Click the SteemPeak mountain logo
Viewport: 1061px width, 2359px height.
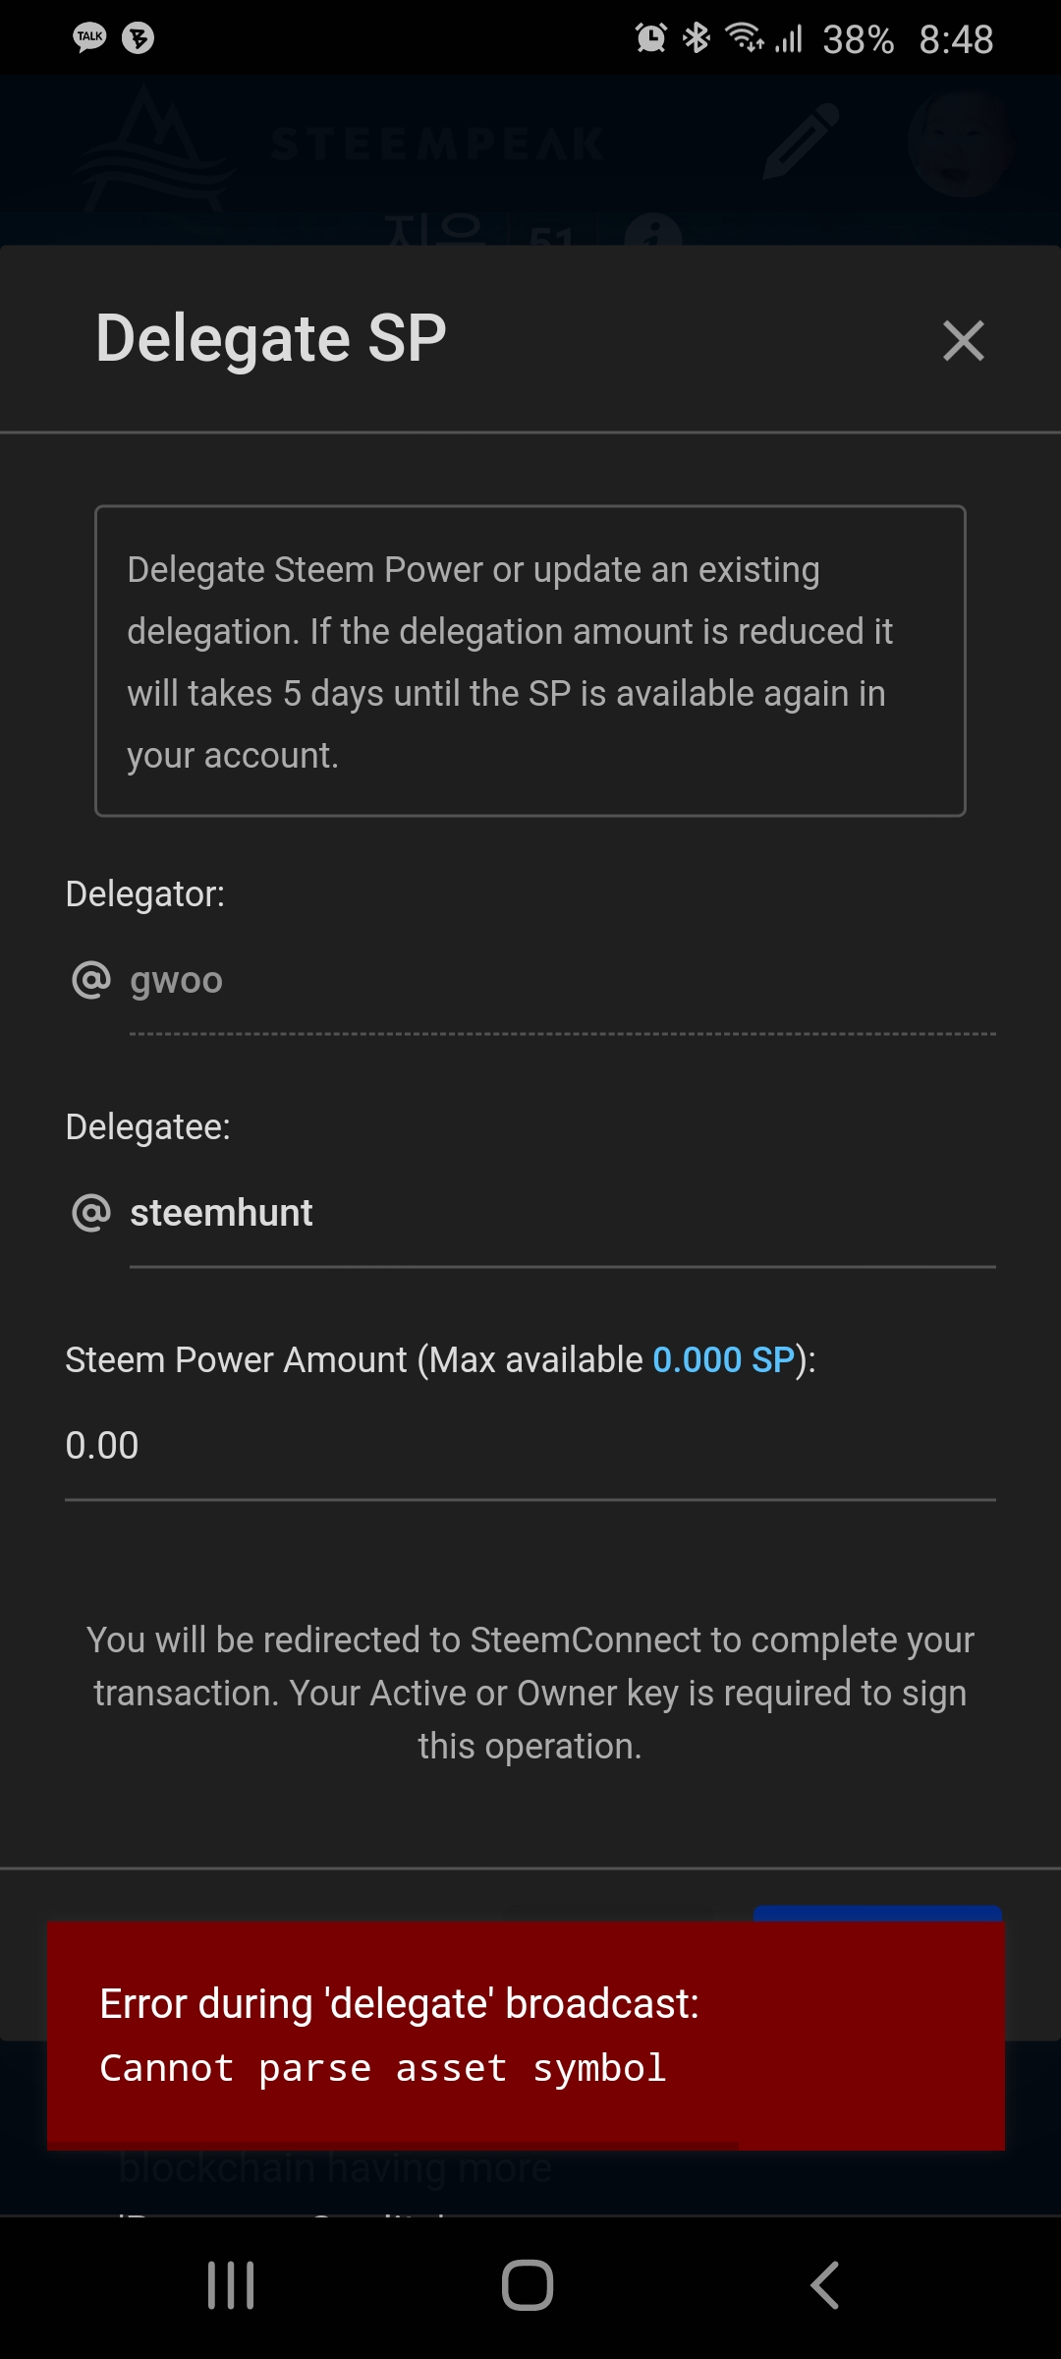152,147
